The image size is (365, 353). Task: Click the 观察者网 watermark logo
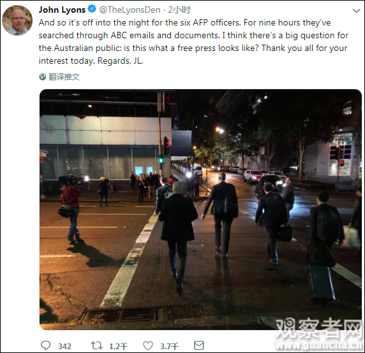point(319,328)
